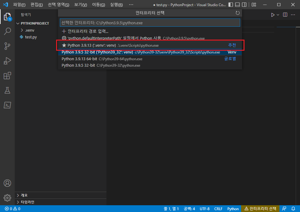Open the Run and Debug view
Screen dimensions: 300x212
[x=7, y=61]
